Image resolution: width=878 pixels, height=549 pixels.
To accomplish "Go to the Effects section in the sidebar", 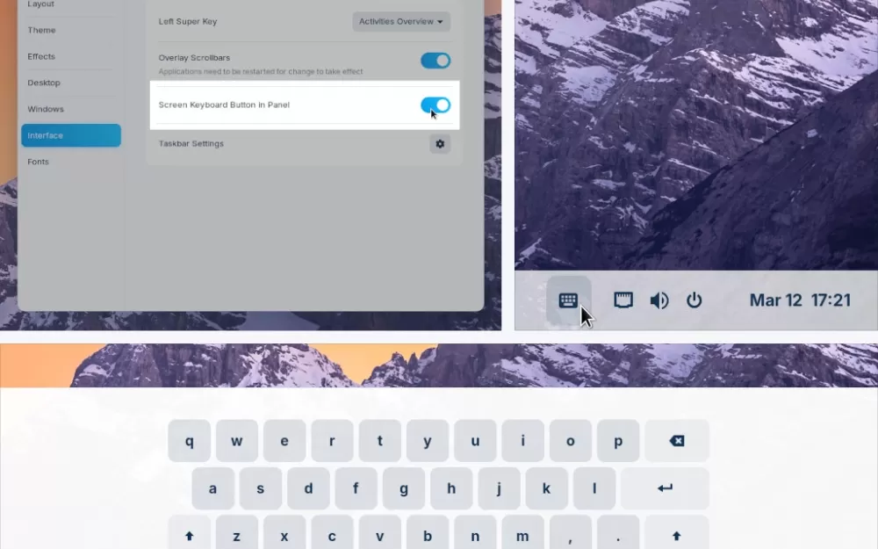I will [40, 56].
